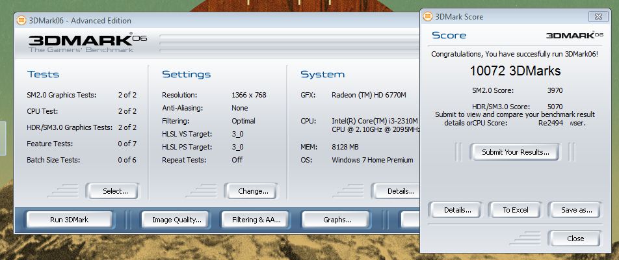The height and width of the screenshot is (260, 619).
Task: Close the 3DMark Score window with X
Action: click(x=598, y=16)
